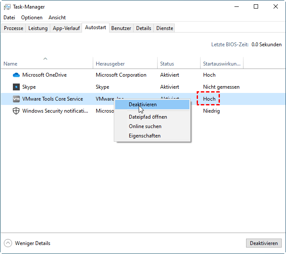This screenshot has width=286, height=254.
Task: Choose Dateipfad öffnen in context menu
Action: (x=152, y=117)
